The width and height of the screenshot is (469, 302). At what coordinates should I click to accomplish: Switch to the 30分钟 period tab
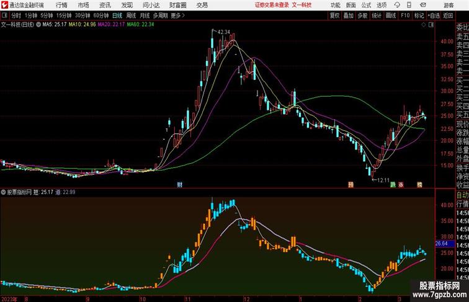pyautogui.click(x=83, y=16)
